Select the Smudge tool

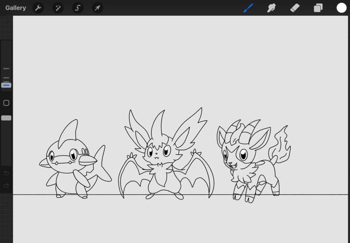pyautogui.click(x=272, y=8)
